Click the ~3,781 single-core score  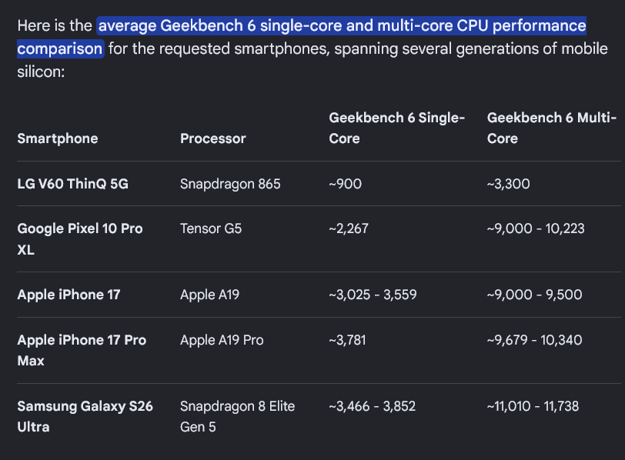pos(347,340)
